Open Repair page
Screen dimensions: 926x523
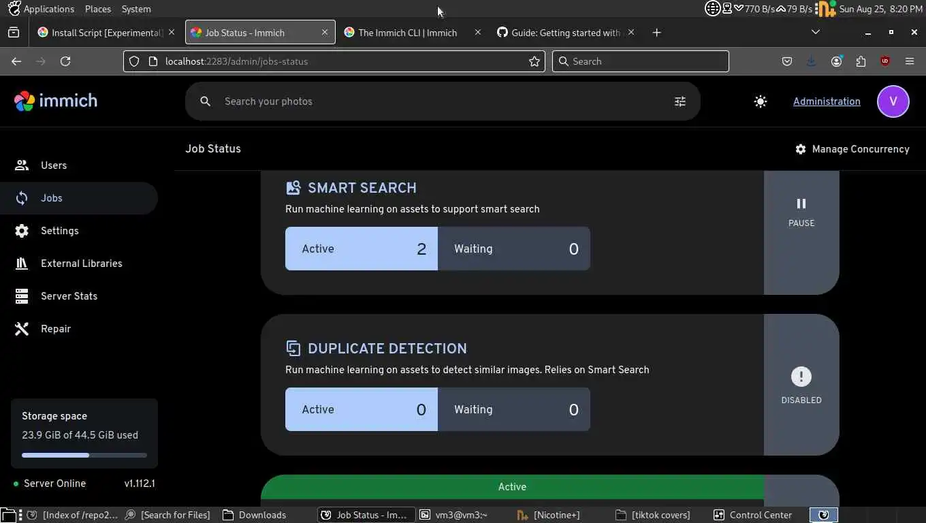pyautogui.click(x=79, y=329)
